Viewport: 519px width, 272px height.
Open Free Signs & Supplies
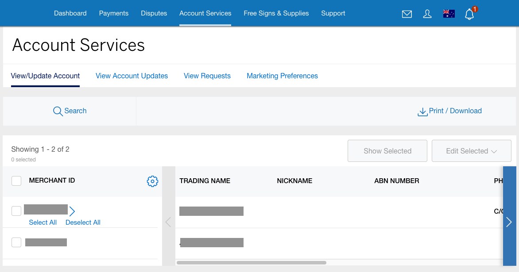[x=276, y=13]
